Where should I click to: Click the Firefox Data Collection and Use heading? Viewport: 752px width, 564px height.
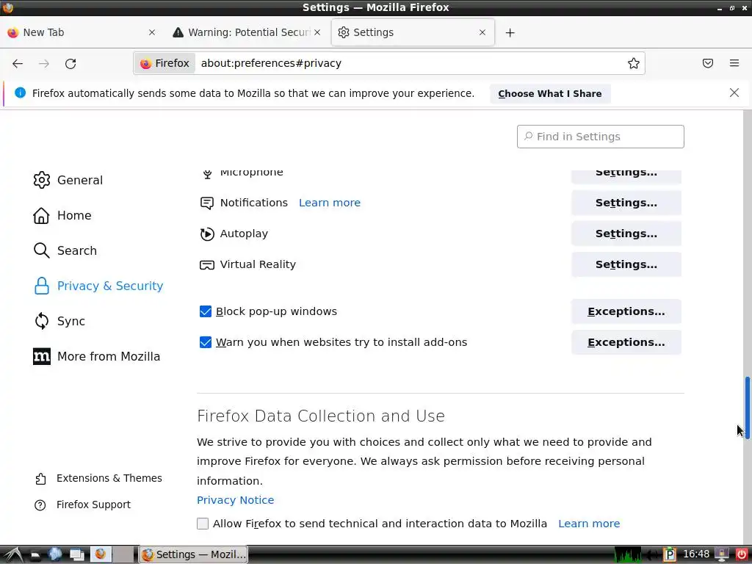click(321, 416)
